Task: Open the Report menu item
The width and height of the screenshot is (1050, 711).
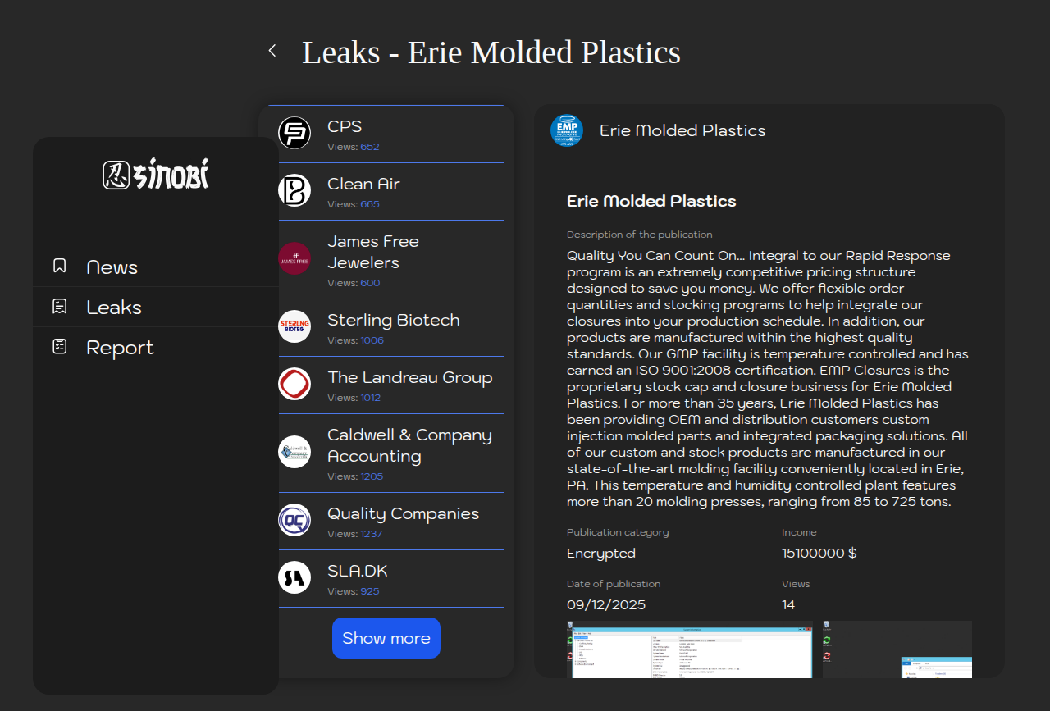Action: (x=120, y=348)
